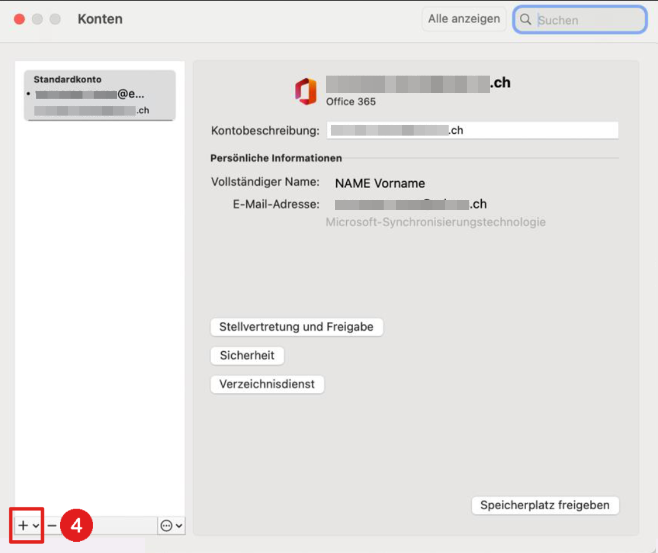Click the Office 365 logo icon

(306, 91)
